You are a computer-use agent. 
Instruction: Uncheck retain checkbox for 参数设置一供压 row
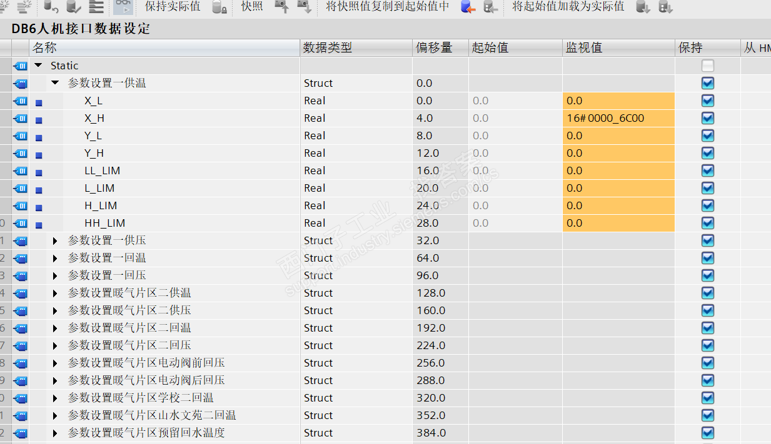pyautogui.click(x=708, y=240)
